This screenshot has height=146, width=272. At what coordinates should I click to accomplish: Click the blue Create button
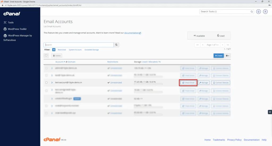pos(219,56)
